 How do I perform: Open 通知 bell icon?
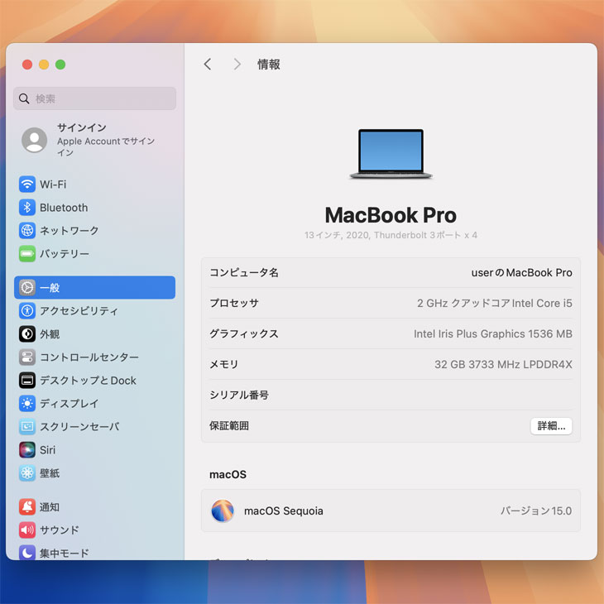coord(27,507)
